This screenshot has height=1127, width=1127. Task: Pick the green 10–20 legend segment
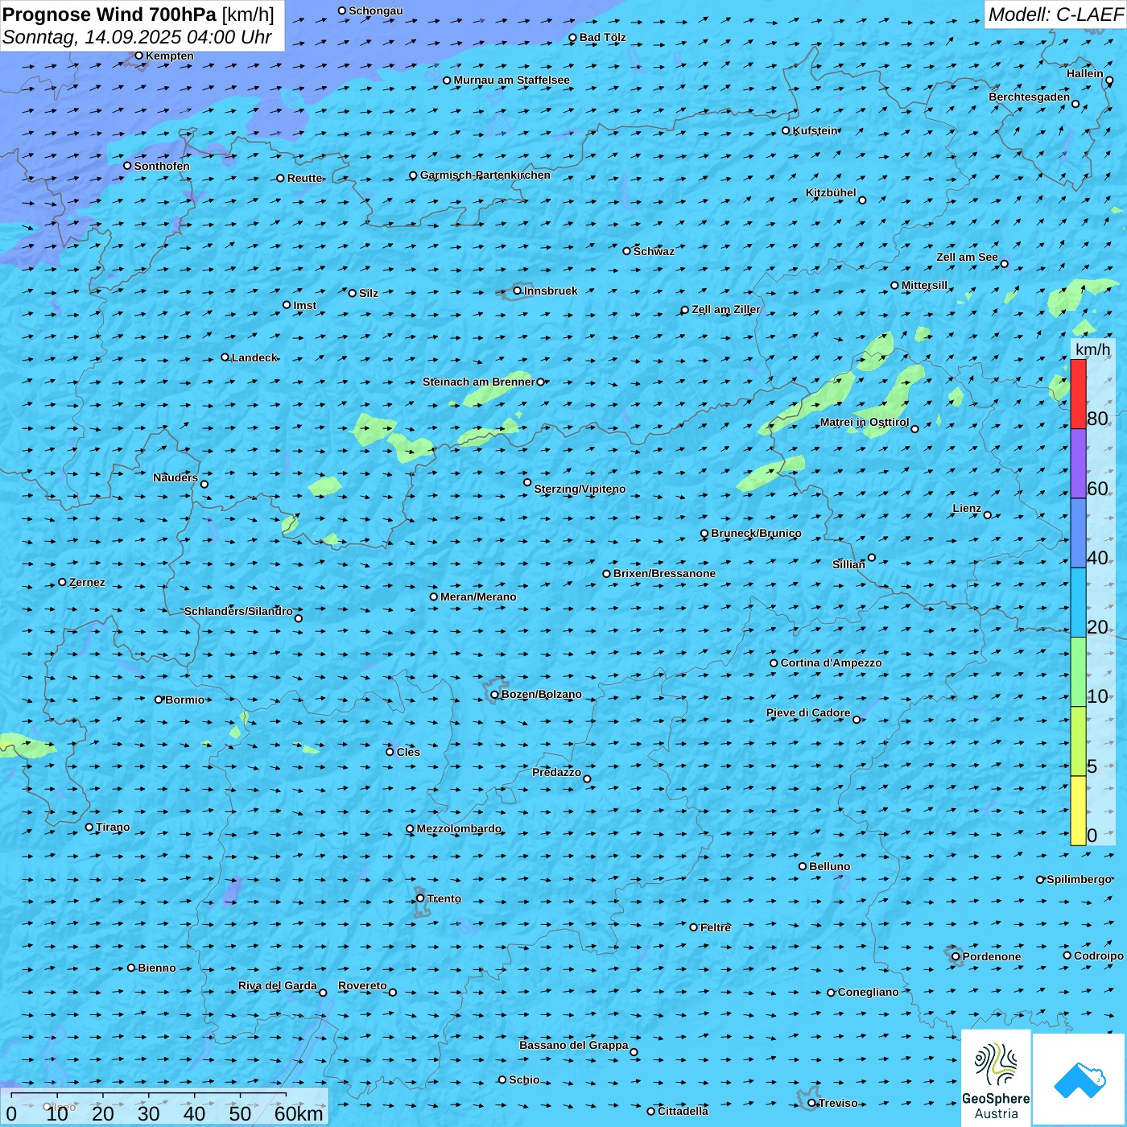point(1078,672)
